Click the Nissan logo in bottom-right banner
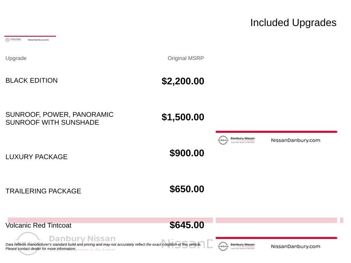Screen dimensions: 351x263 [223, 246]
